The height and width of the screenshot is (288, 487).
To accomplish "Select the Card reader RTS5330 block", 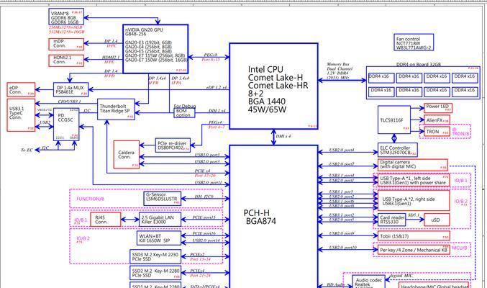I will tap(392, 220).
